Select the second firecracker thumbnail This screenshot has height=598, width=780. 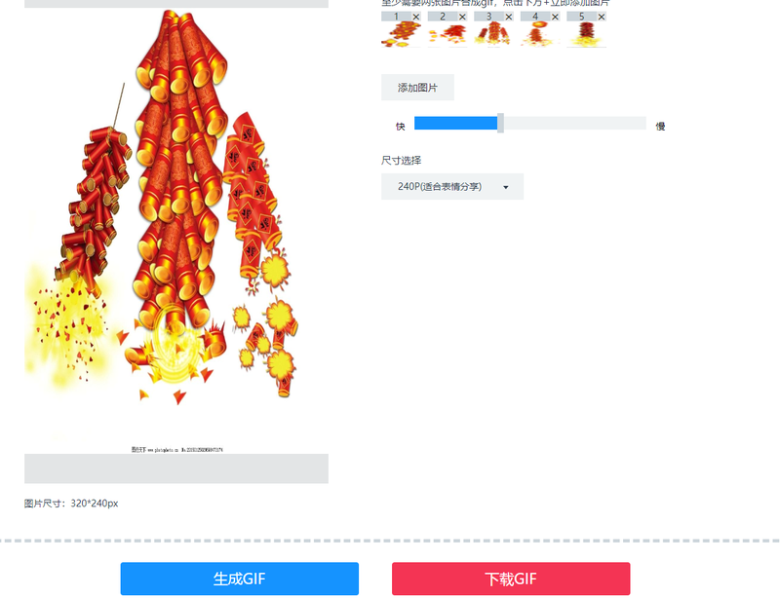point(448,34)
